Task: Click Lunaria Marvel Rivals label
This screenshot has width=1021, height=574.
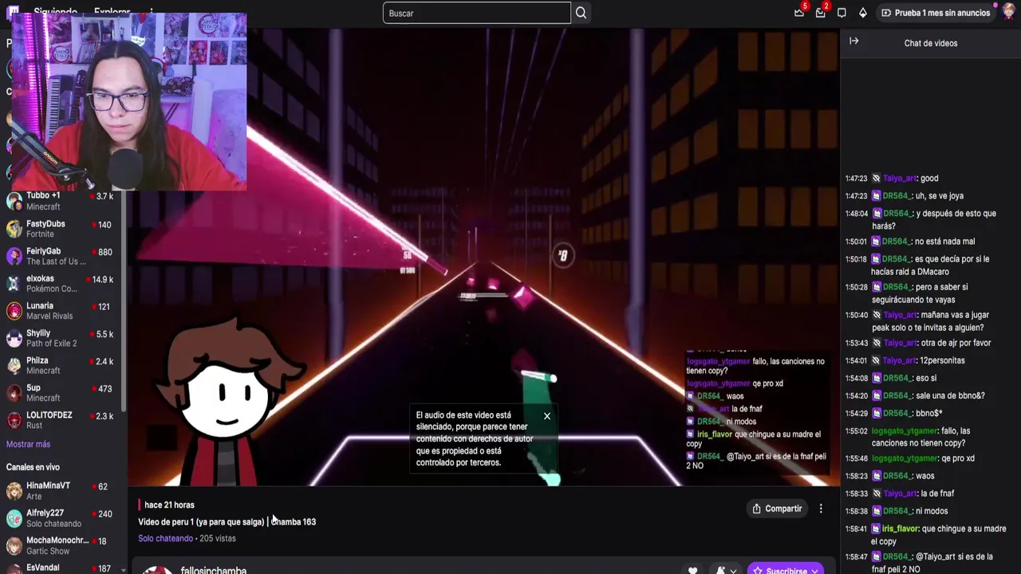Action: (x=49, y=316)
